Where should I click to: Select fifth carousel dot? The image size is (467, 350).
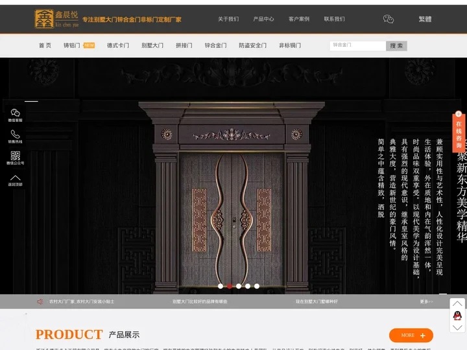point(257,286)
